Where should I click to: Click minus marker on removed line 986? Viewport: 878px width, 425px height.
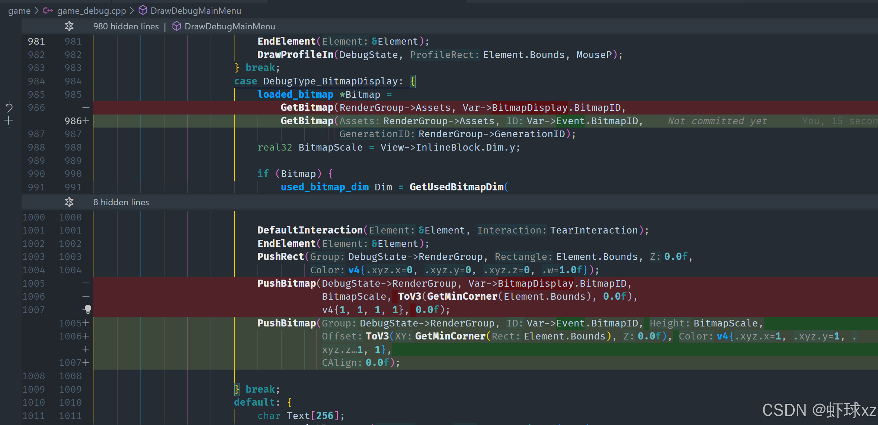tap(86, 108)
